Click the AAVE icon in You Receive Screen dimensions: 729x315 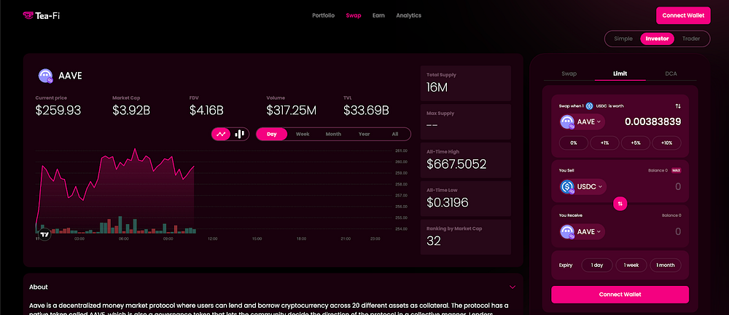point(568,231)
